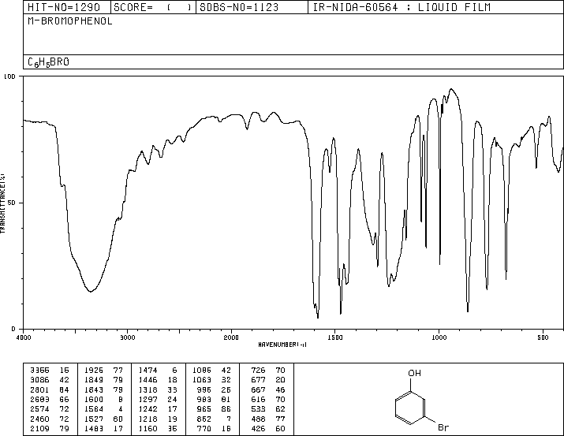Click the deepest spectrum dip near 1584
Image resolution: width=564 pixels, height=436 pixels.
tap(318, 317)
